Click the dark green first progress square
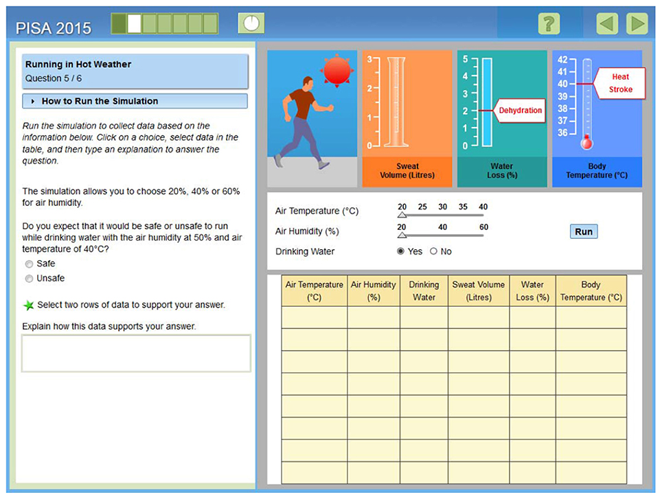The width and height of the screenshot is (662, 497). (x=119, y=23)
